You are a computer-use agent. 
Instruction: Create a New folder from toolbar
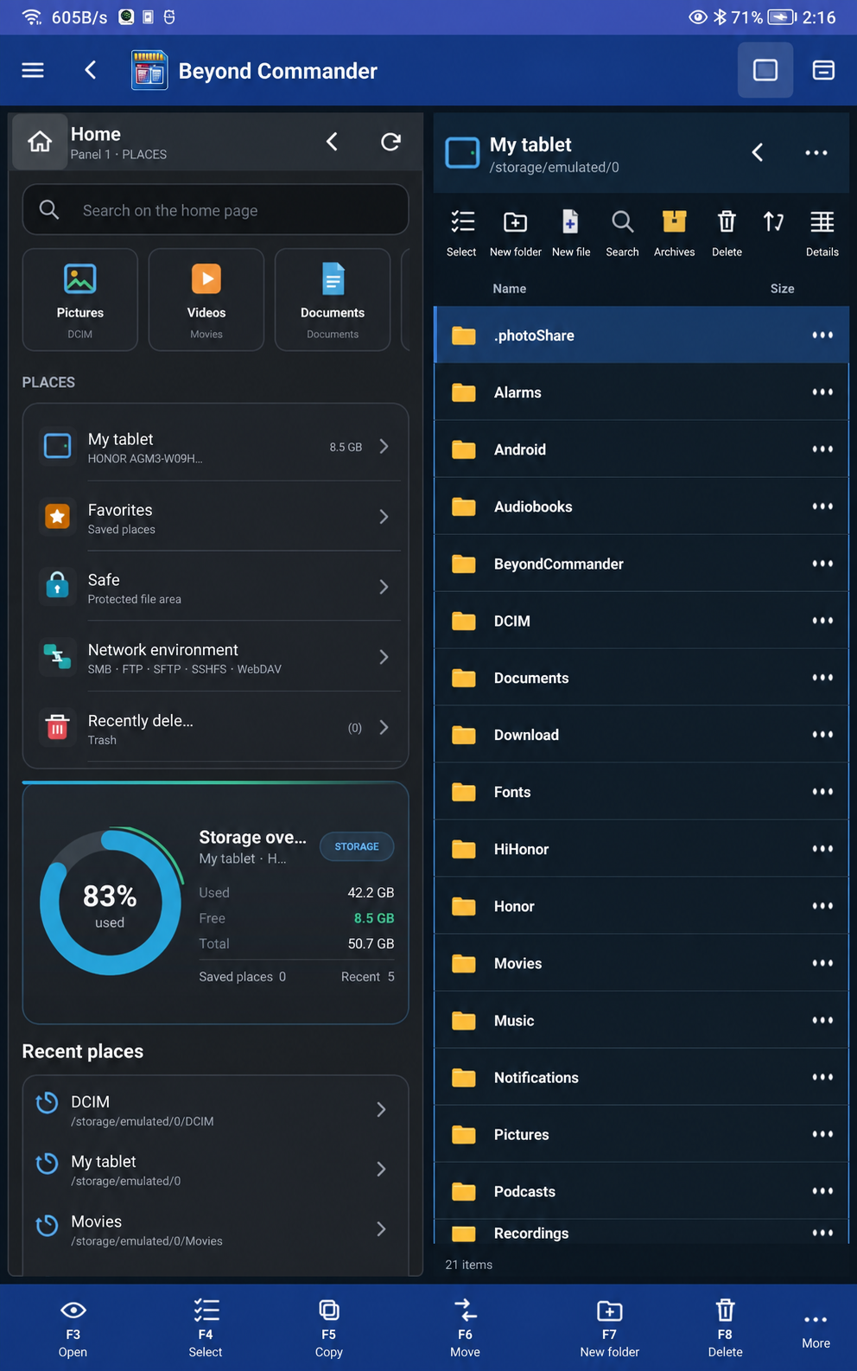(x=516, y=233)
